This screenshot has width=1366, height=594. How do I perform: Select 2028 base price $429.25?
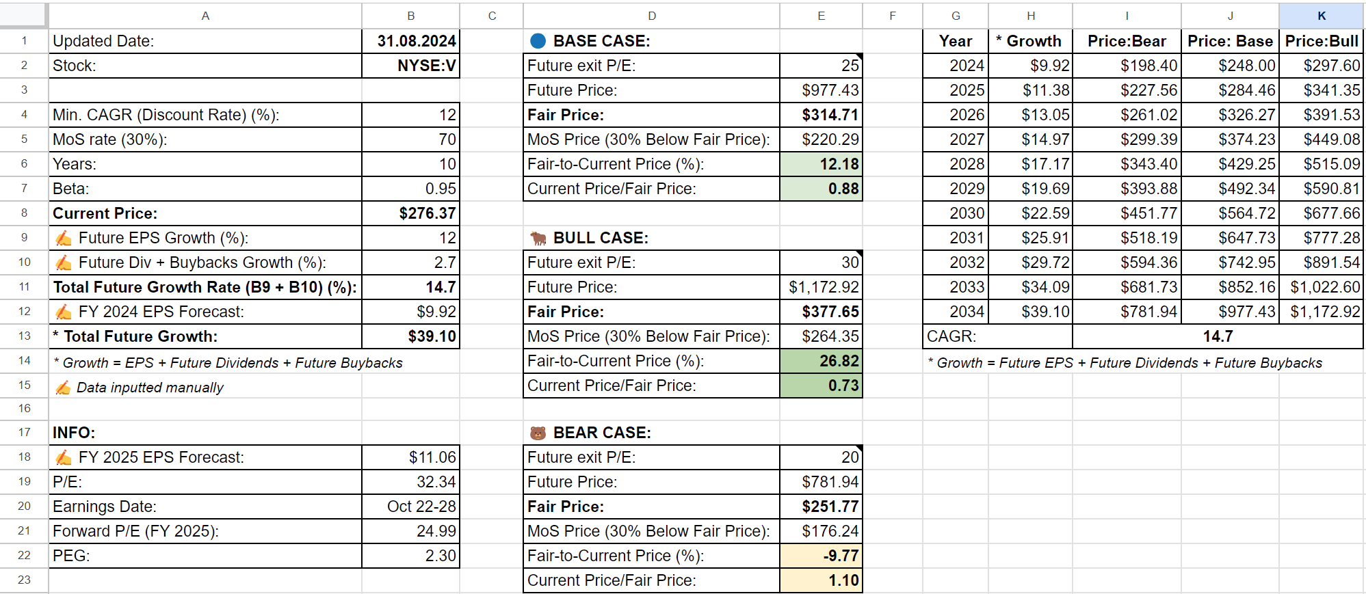click(1230, 164)
